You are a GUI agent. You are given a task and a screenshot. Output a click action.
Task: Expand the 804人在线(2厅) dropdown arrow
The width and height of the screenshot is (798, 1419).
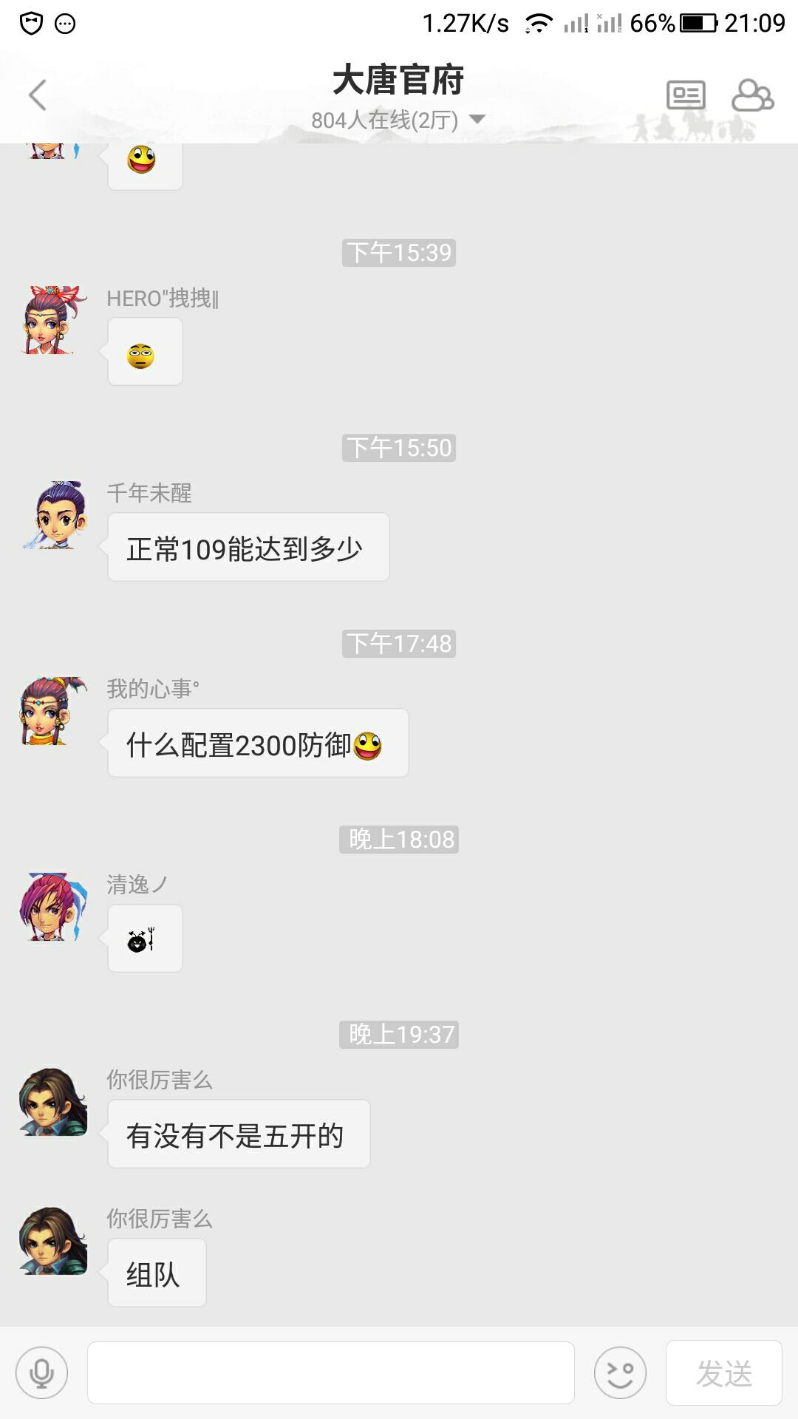(477, 119)
